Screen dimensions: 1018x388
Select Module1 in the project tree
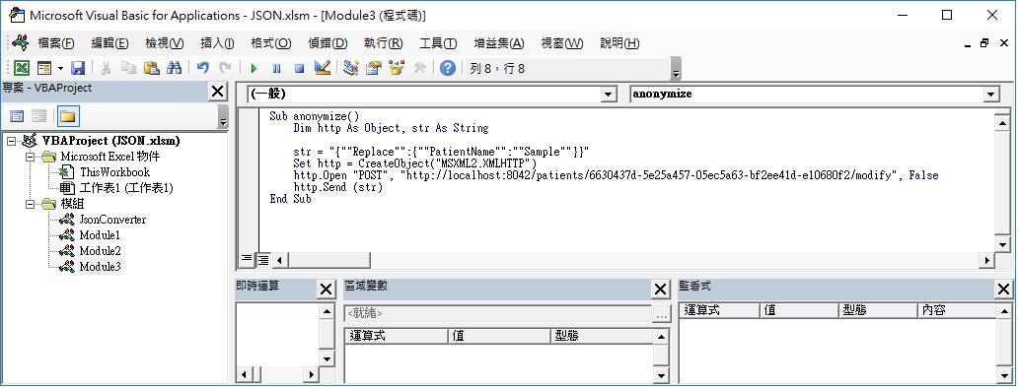coord(100,235)
